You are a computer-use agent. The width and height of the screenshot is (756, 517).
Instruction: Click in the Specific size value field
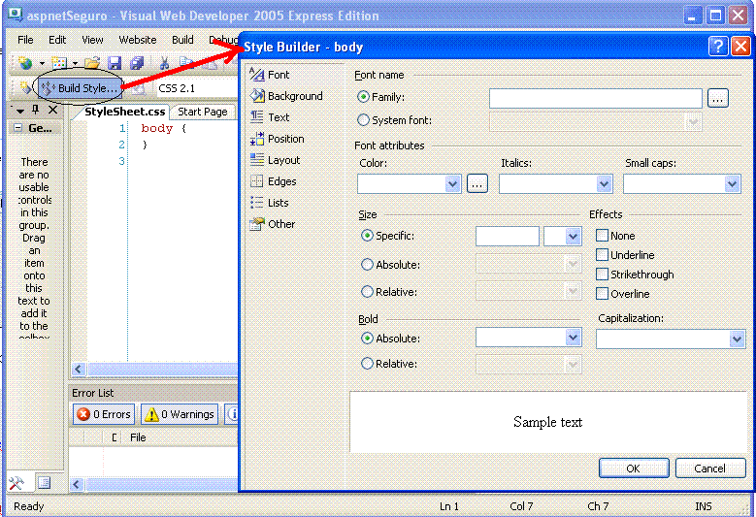pos(508,236)
